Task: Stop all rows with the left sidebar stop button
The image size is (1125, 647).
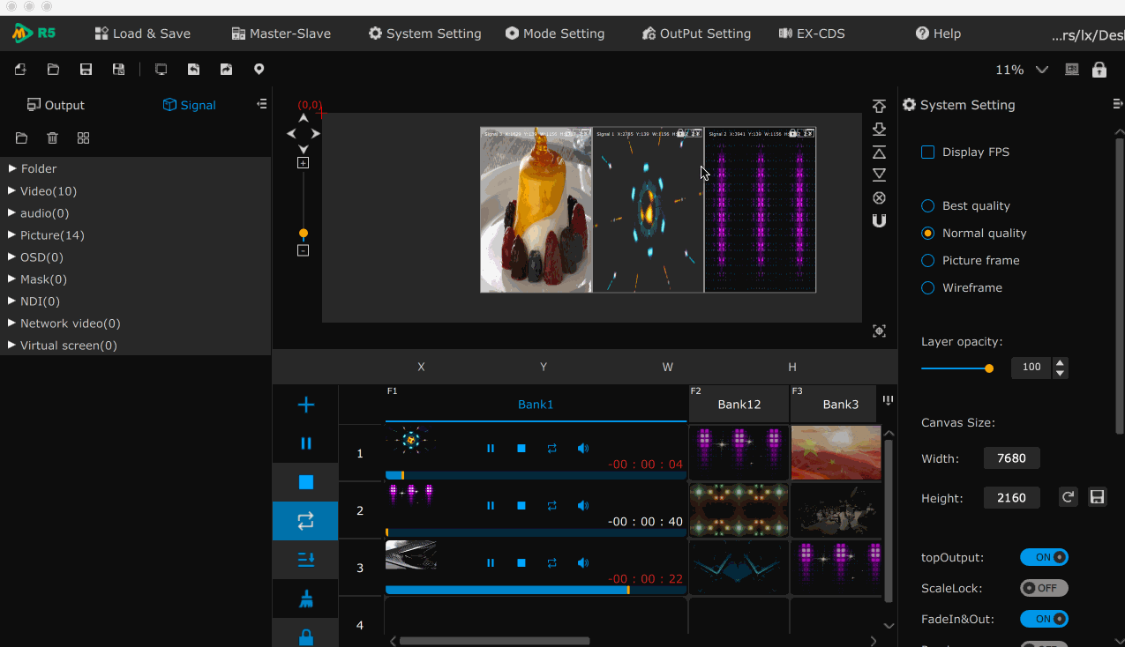Action: point(305,482)
